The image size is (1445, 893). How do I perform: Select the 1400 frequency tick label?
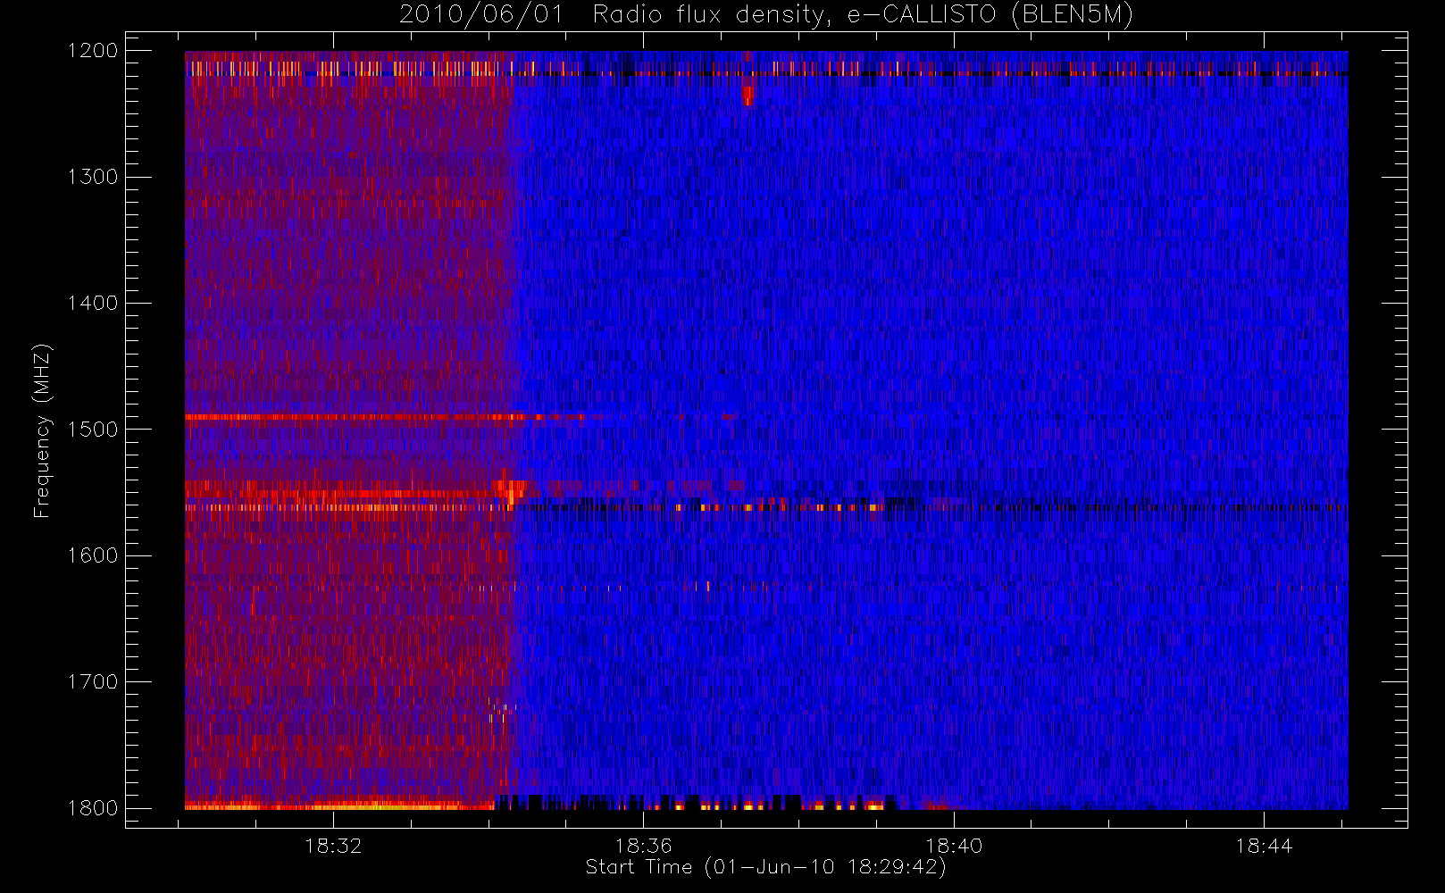click(x=93, y=304)
